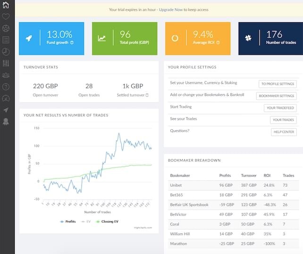This screenshot has height=254, width=303.
Task: Select the BetVictor bookmaker row
Action: [234, 215]
